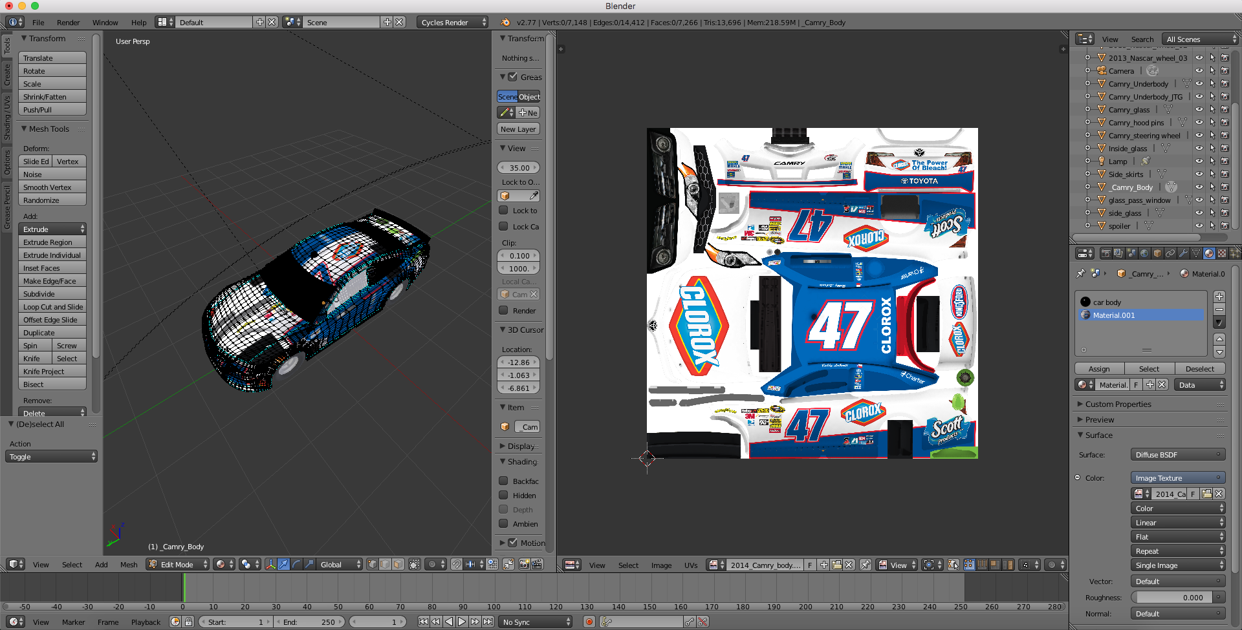
Task: Enable Render Border checkbox
Action: pyautogui.click(x=503, y=310)
